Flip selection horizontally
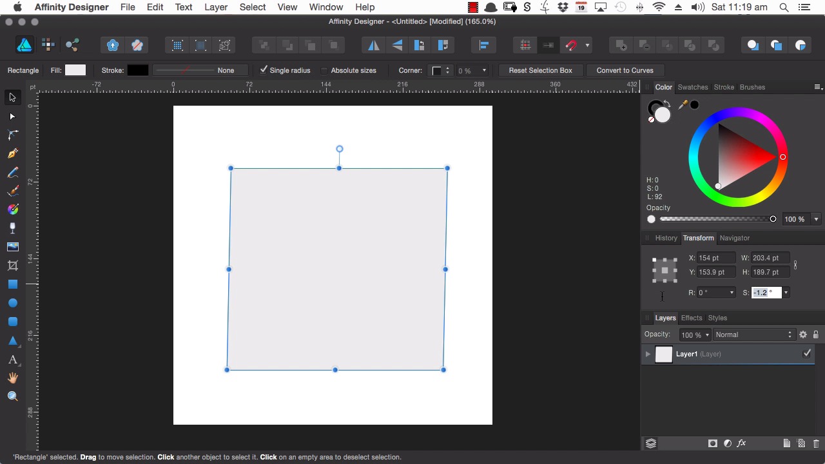825x464 pixels. click(x=374, y=45)
